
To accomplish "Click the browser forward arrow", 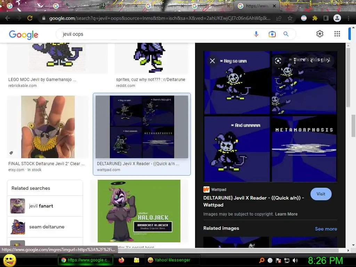I will [19, 18].
